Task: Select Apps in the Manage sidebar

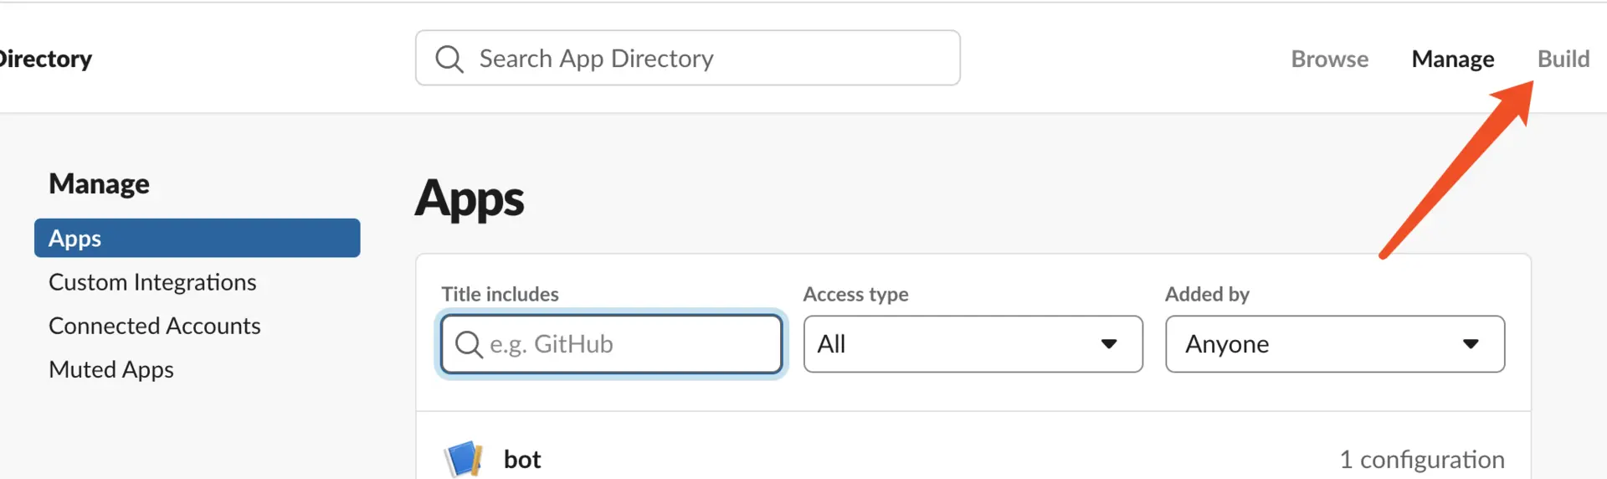Action: (197, 239)
